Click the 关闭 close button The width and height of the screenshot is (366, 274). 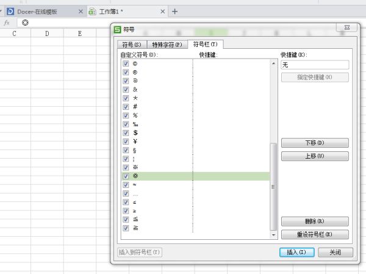[335, 252]
